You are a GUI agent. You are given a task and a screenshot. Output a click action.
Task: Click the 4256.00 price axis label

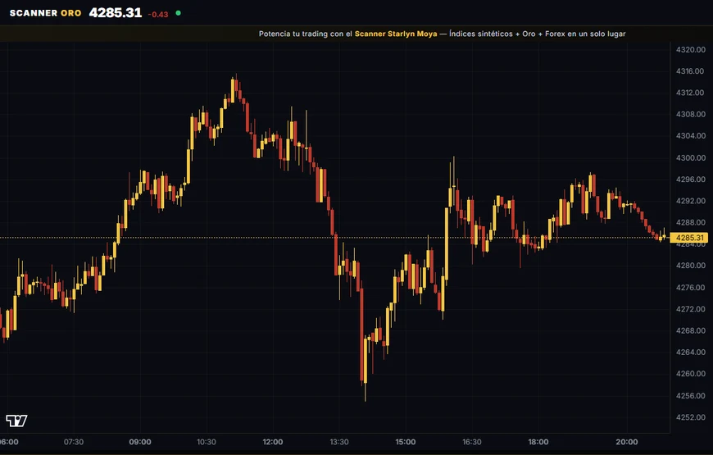coord(690,396)
